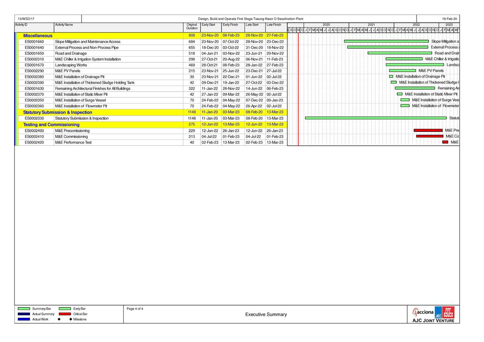Click the red Critical Bar legend swatch
The height and width of the screenshot is (342, 484).
tap(64, 314)
